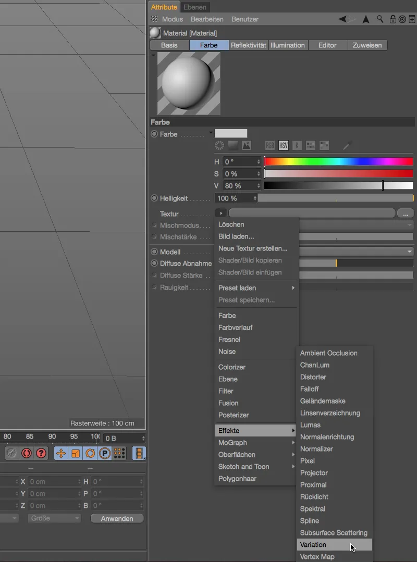Screen dimensions: 417x562
Task: Toggle the autokeying red circle icon
Action: tap(27, 453)
